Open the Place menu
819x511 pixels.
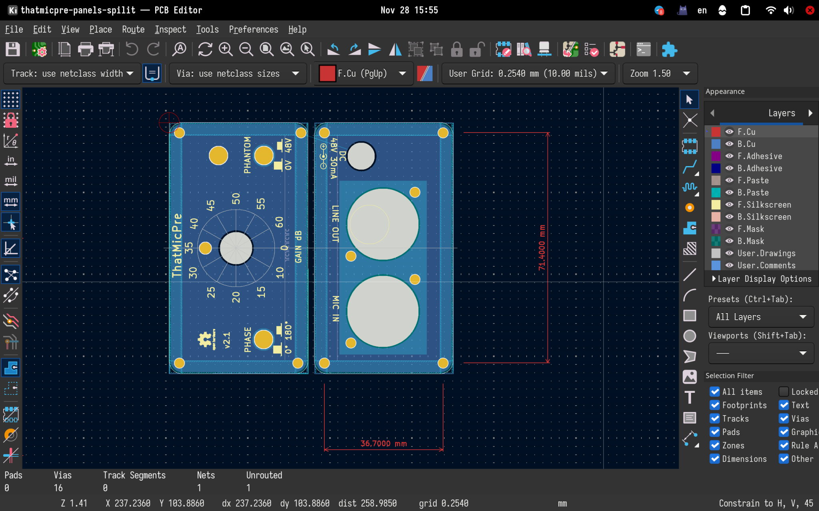coord(100,30)
